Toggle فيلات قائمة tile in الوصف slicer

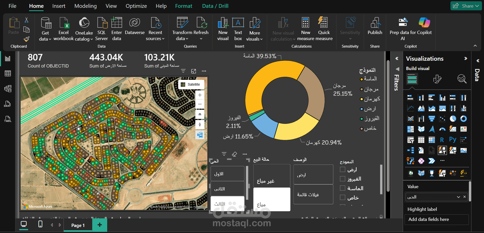(x=313, y=194)
